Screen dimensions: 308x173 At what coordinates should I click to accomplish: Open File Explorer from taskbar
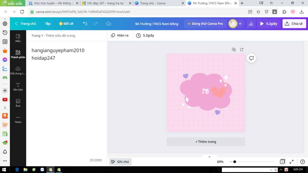point(25,169)
